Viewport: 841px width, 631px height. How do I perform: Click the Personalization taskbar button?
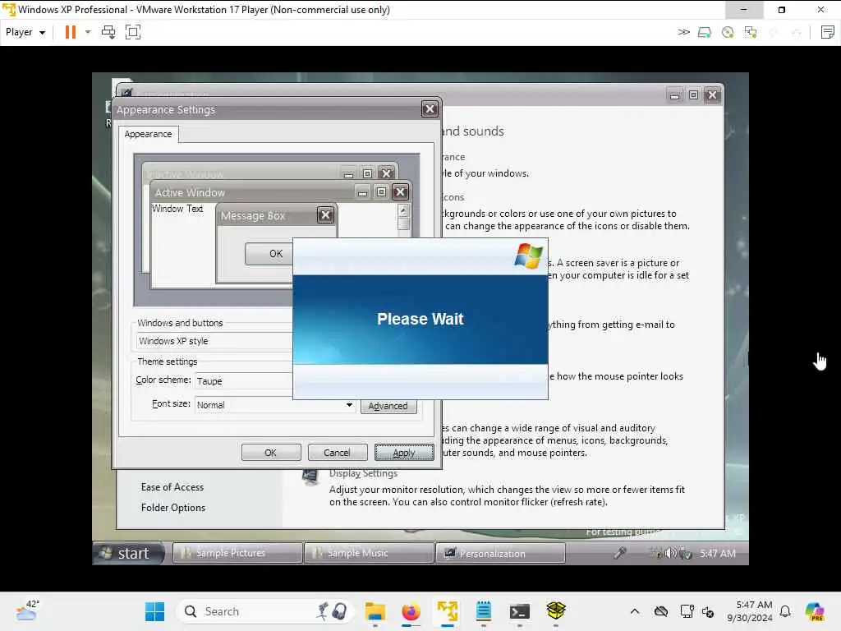click(x=500, y=553)
